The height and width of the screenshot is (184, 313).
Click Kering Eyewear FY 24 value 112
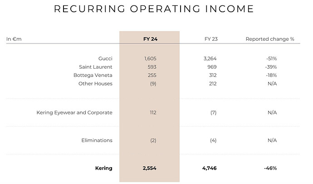point(153,113)
